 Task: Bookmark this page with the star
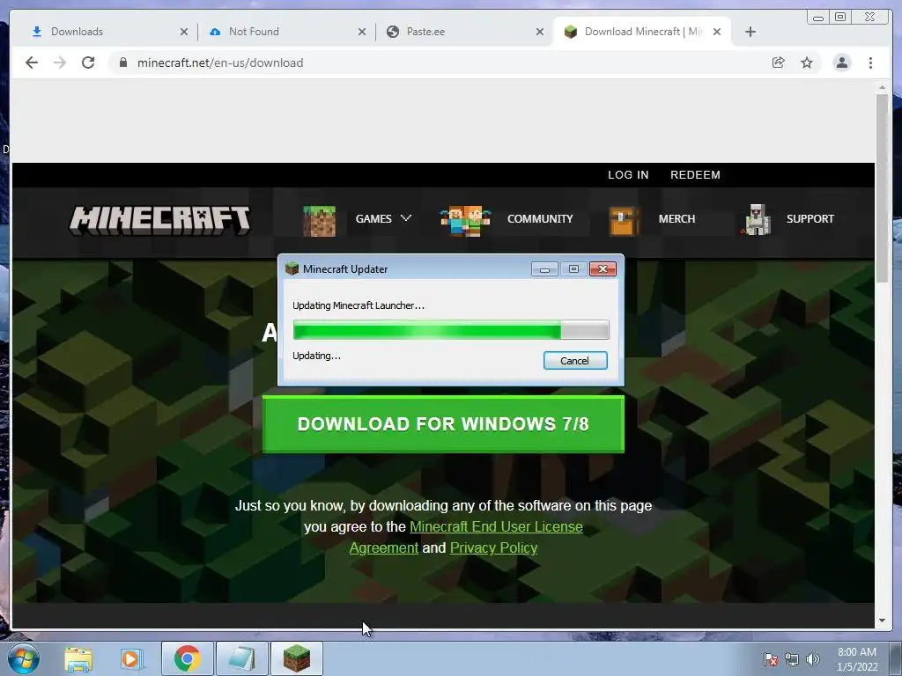[x=807, y=62]
